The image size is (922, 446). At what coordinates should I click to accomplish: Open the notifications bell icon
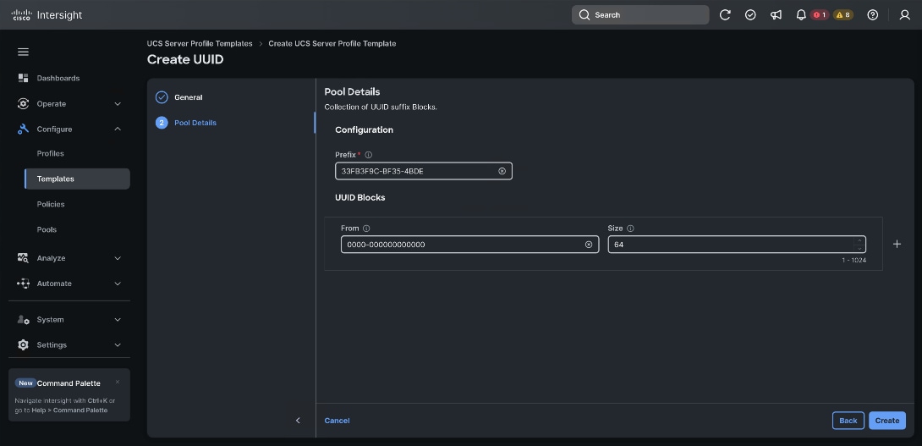pos(801,14)
